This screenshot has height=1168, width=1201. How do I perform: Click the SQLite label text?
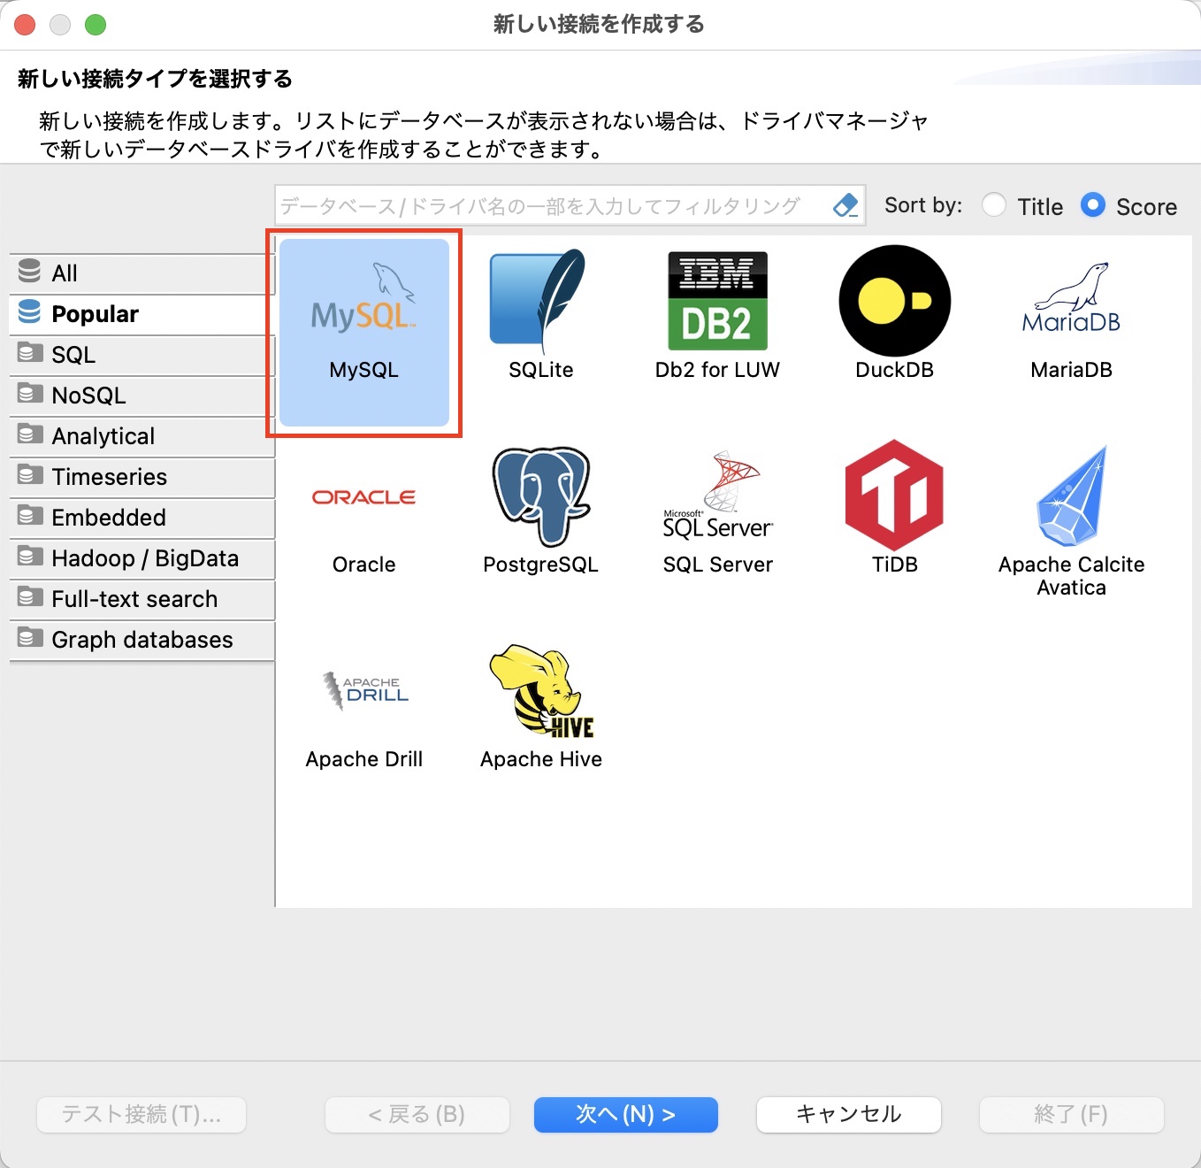click(541, 370)
